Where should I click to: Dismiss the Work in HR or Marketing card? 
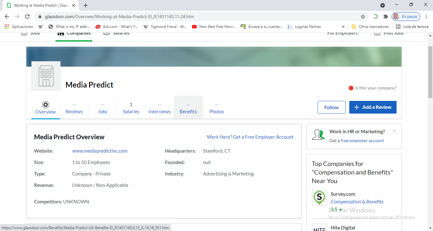[394, 131]
